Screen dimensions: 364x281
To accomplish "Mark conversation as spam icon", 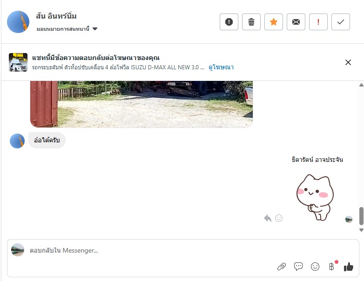I will click(x=229, y=22).
